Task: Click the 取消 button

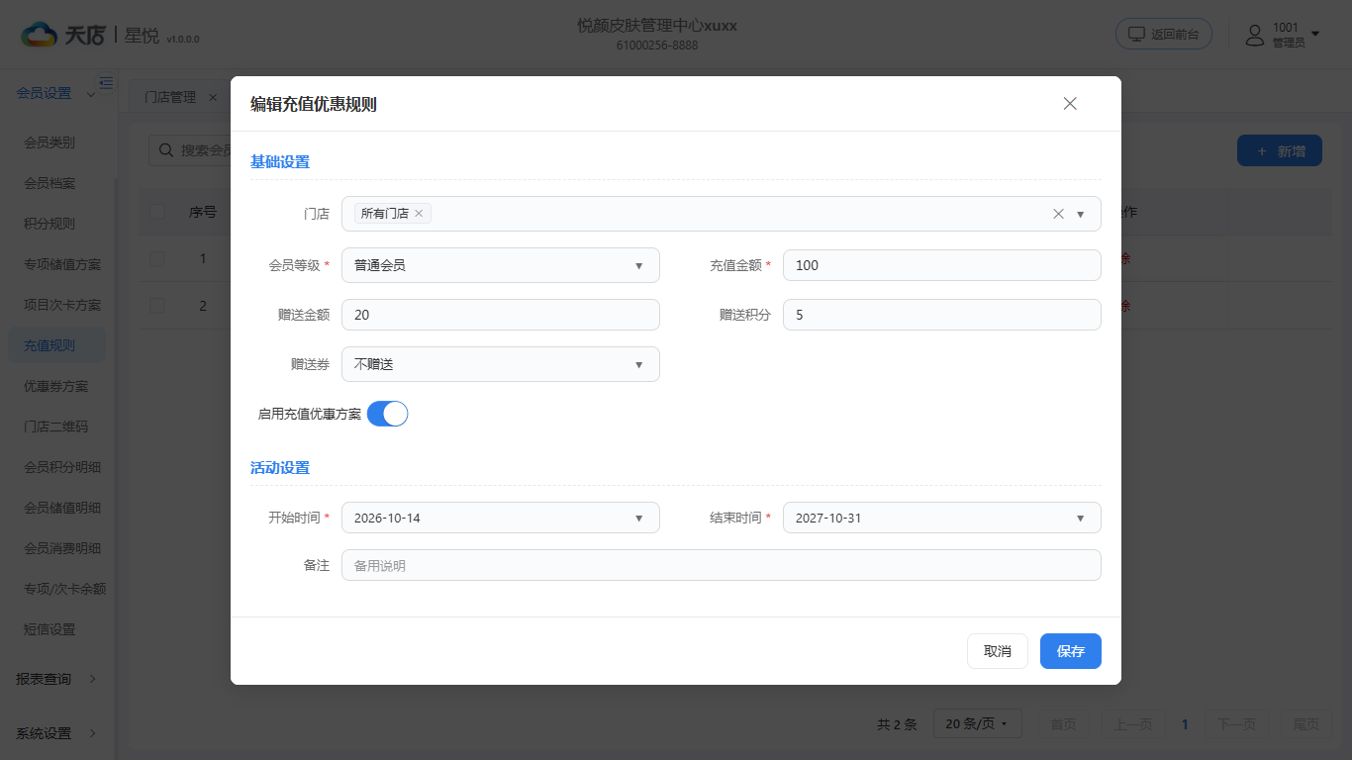Action: pos(998,651)
